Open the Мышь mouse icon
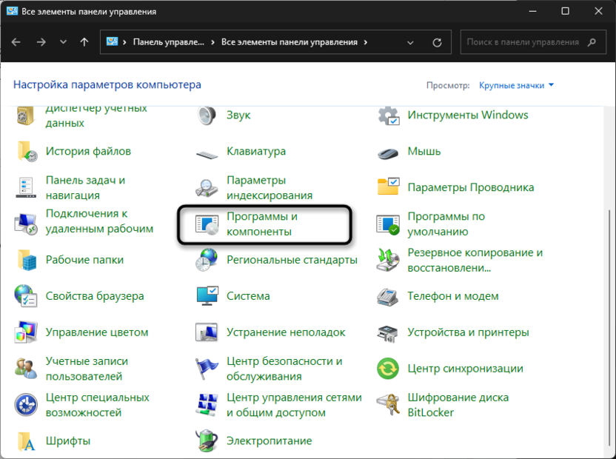Viewport: 616px width, 459px height. 388,152
